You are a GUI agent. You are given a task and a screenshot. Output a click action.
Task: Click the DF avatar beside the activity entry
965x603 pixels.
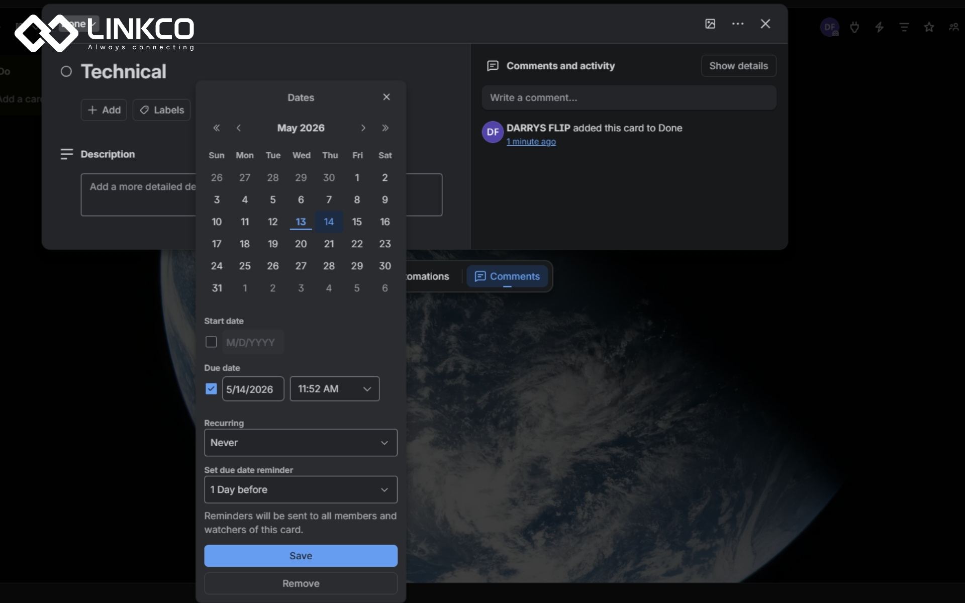point(493,132)
